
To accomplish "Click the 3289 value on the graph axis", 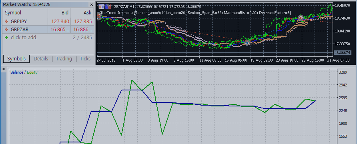I will coord(343,72).
